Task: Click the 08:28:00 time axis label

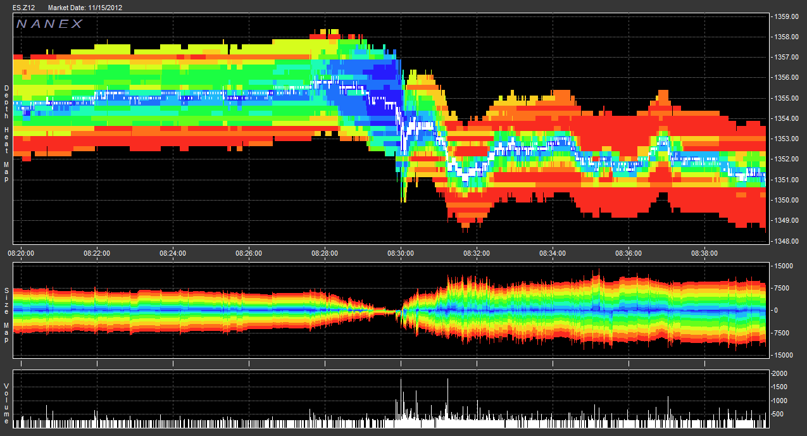Action: point(324,252)
